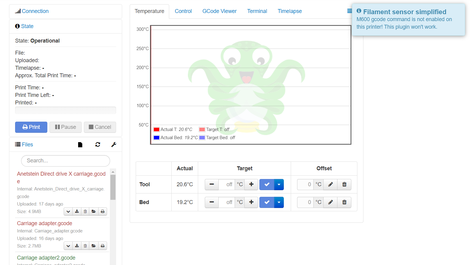
Task: Increase Bed target temperature
Action: [x=251, y=202]
